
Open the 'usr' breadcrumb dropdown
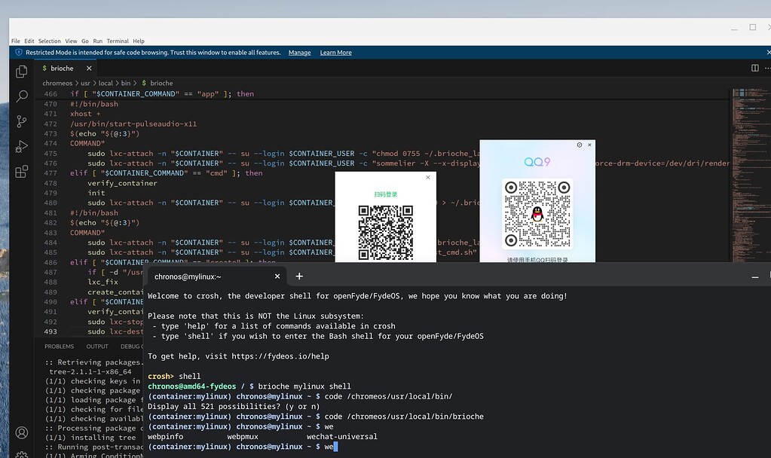tap(85, 83)
